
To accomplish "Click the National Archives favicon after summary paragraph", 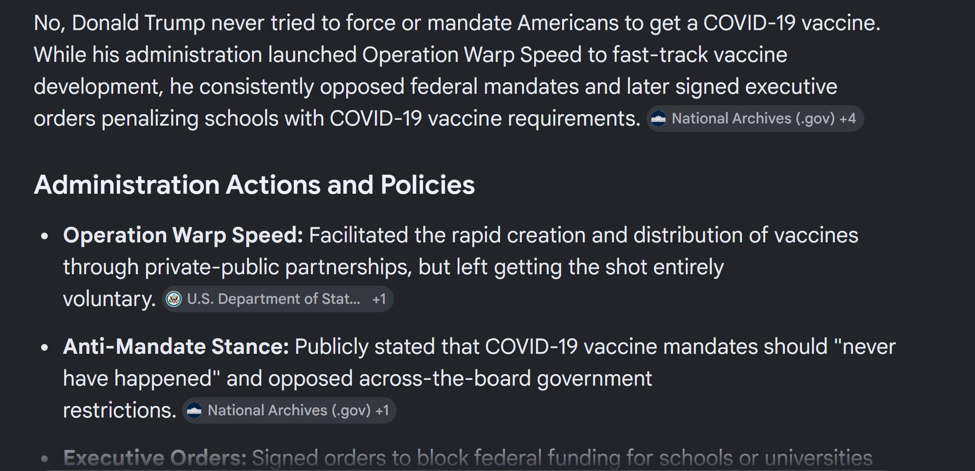I will coord(658,119).
